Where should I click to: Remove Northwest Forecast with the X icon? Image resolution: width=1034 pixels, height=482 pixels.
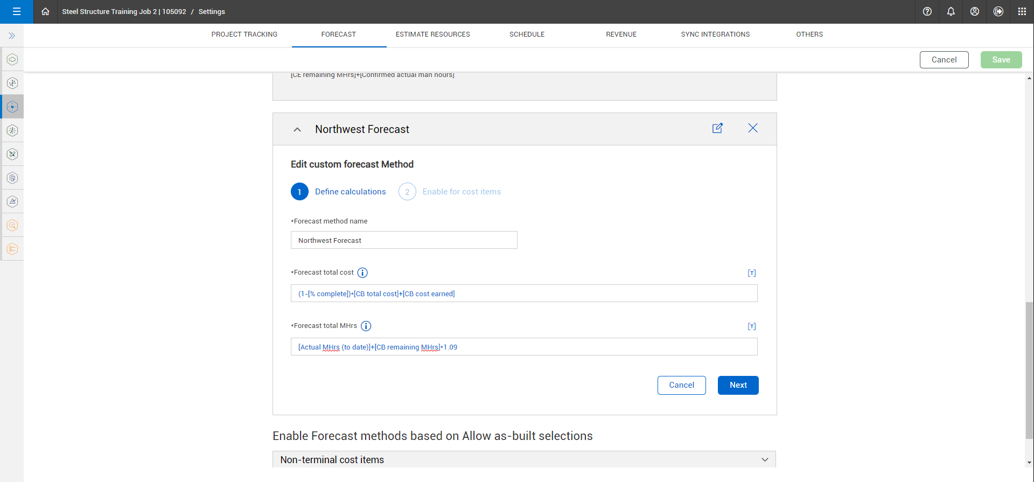(x=752, y=128)
